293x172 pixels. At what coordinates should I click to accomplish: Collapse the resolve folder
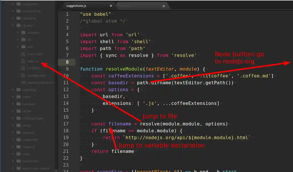tap(13, 25)
